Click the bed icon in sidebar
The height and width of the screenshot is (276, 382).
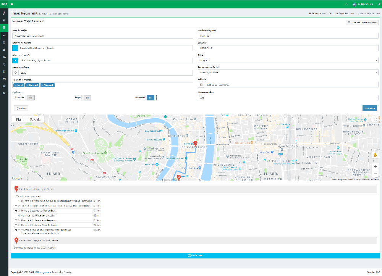coord(4,79)
